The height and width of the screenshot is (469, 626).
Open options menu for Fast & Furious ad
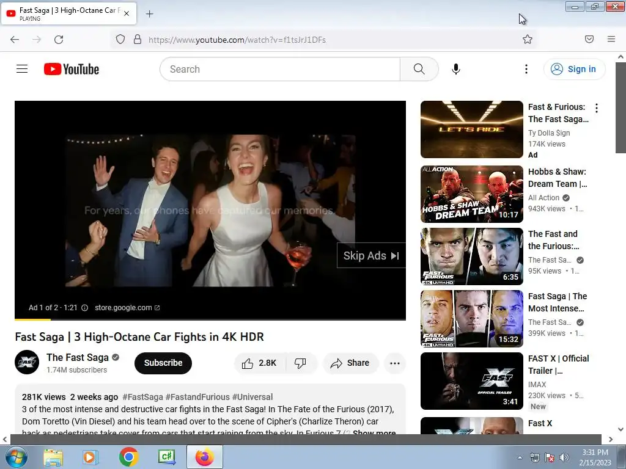click(597, 108)
